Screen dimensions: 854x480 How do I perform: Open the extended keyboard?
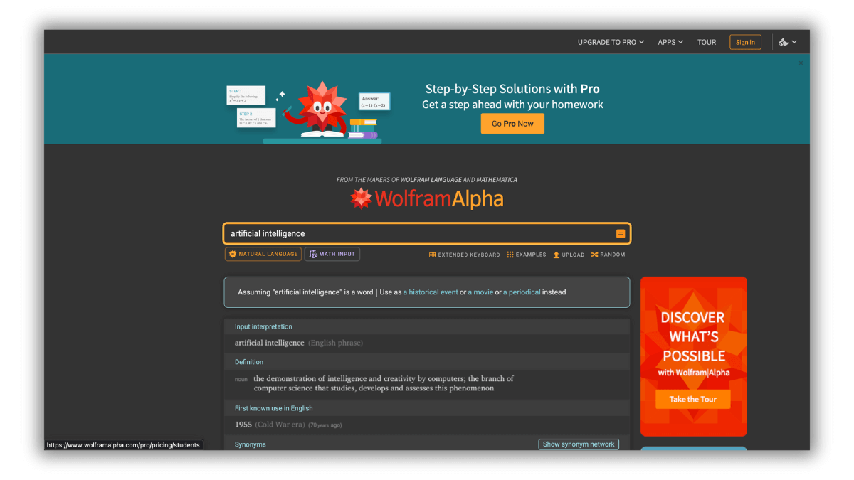coord(464,255)
